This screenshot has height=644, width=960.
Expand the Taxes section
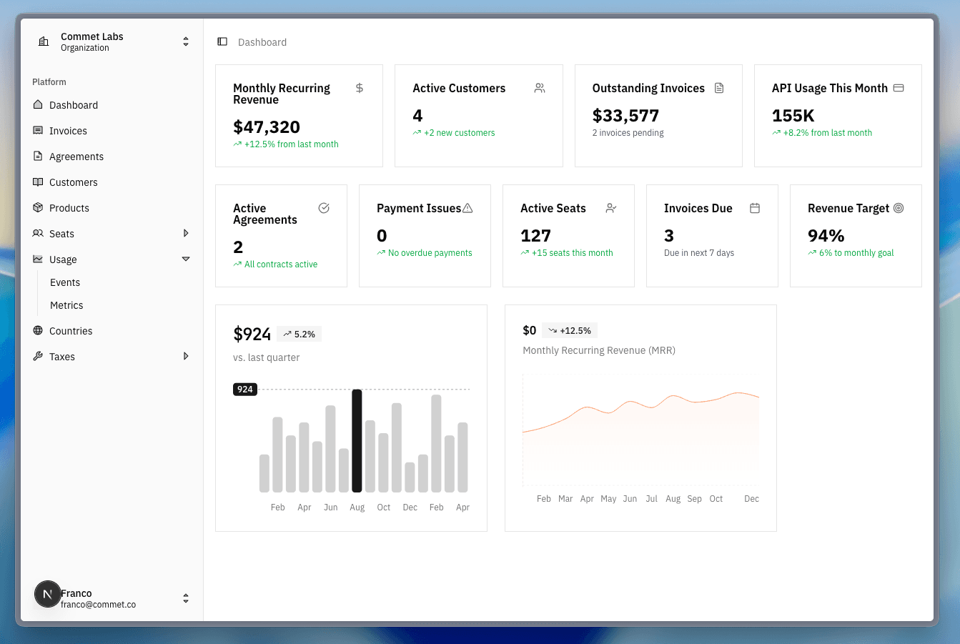coord(186,356)
